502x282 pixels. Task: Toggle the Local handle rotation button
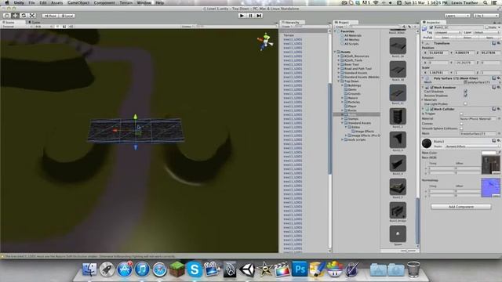coord(67,16)
